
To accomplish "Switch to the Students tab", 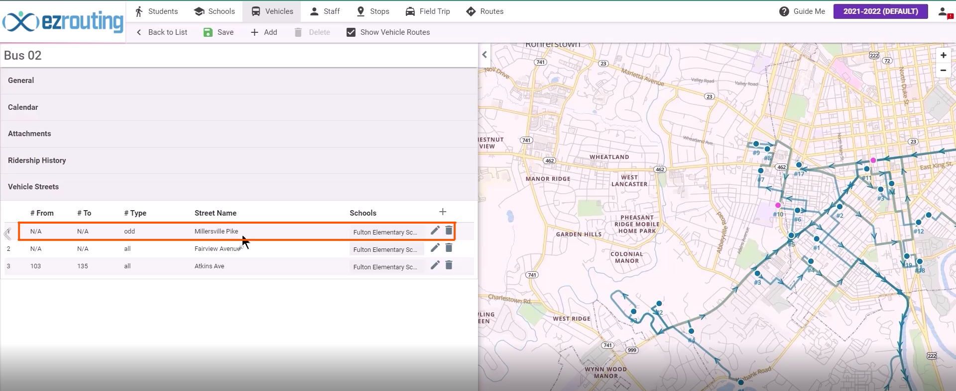I will [x=156, y=11].
